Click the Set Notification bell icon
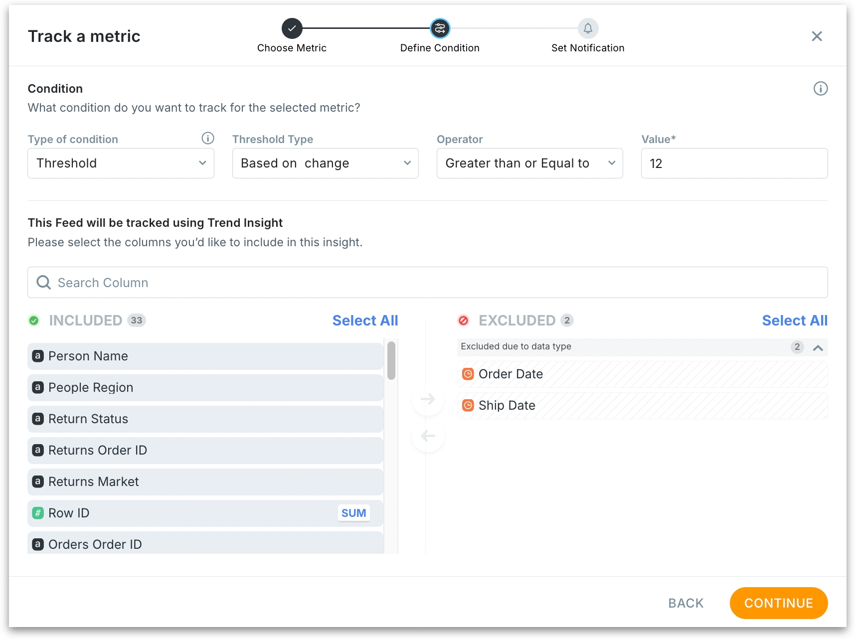This screenshot has height=639, width=855. (x=588, y=28)
